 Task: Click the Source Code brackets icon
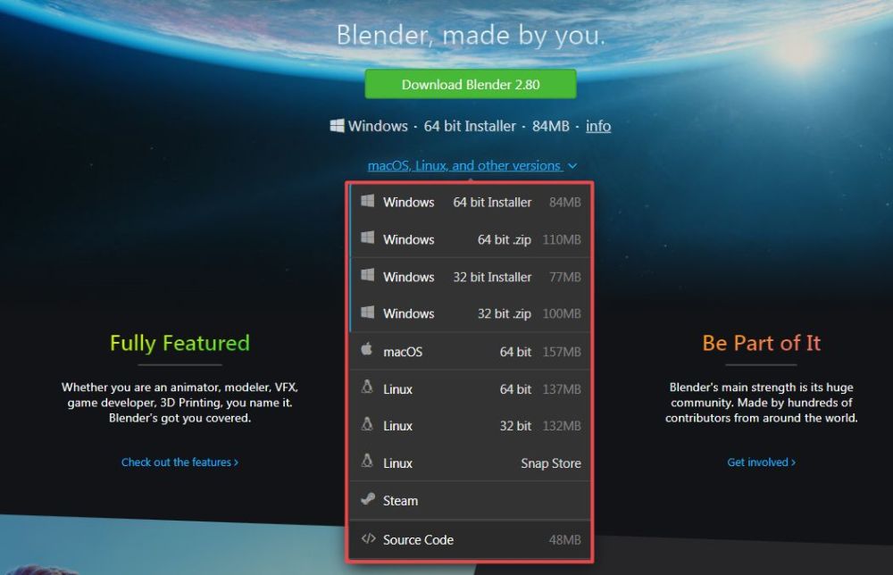point(368,538)
